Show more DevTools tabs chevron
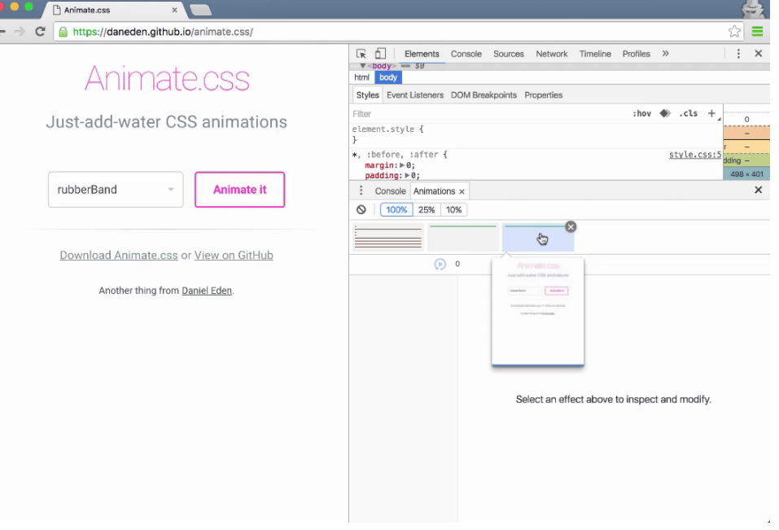The image size is (779, 530). pyautogui.click(x=666, y=54)
